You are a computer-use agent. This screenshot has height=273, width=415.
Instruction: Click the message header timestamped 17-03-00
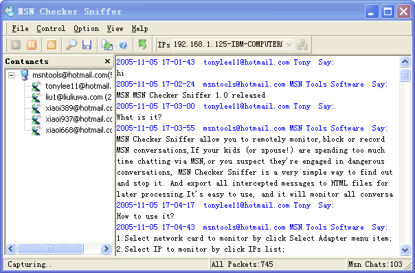coord(225,106)
